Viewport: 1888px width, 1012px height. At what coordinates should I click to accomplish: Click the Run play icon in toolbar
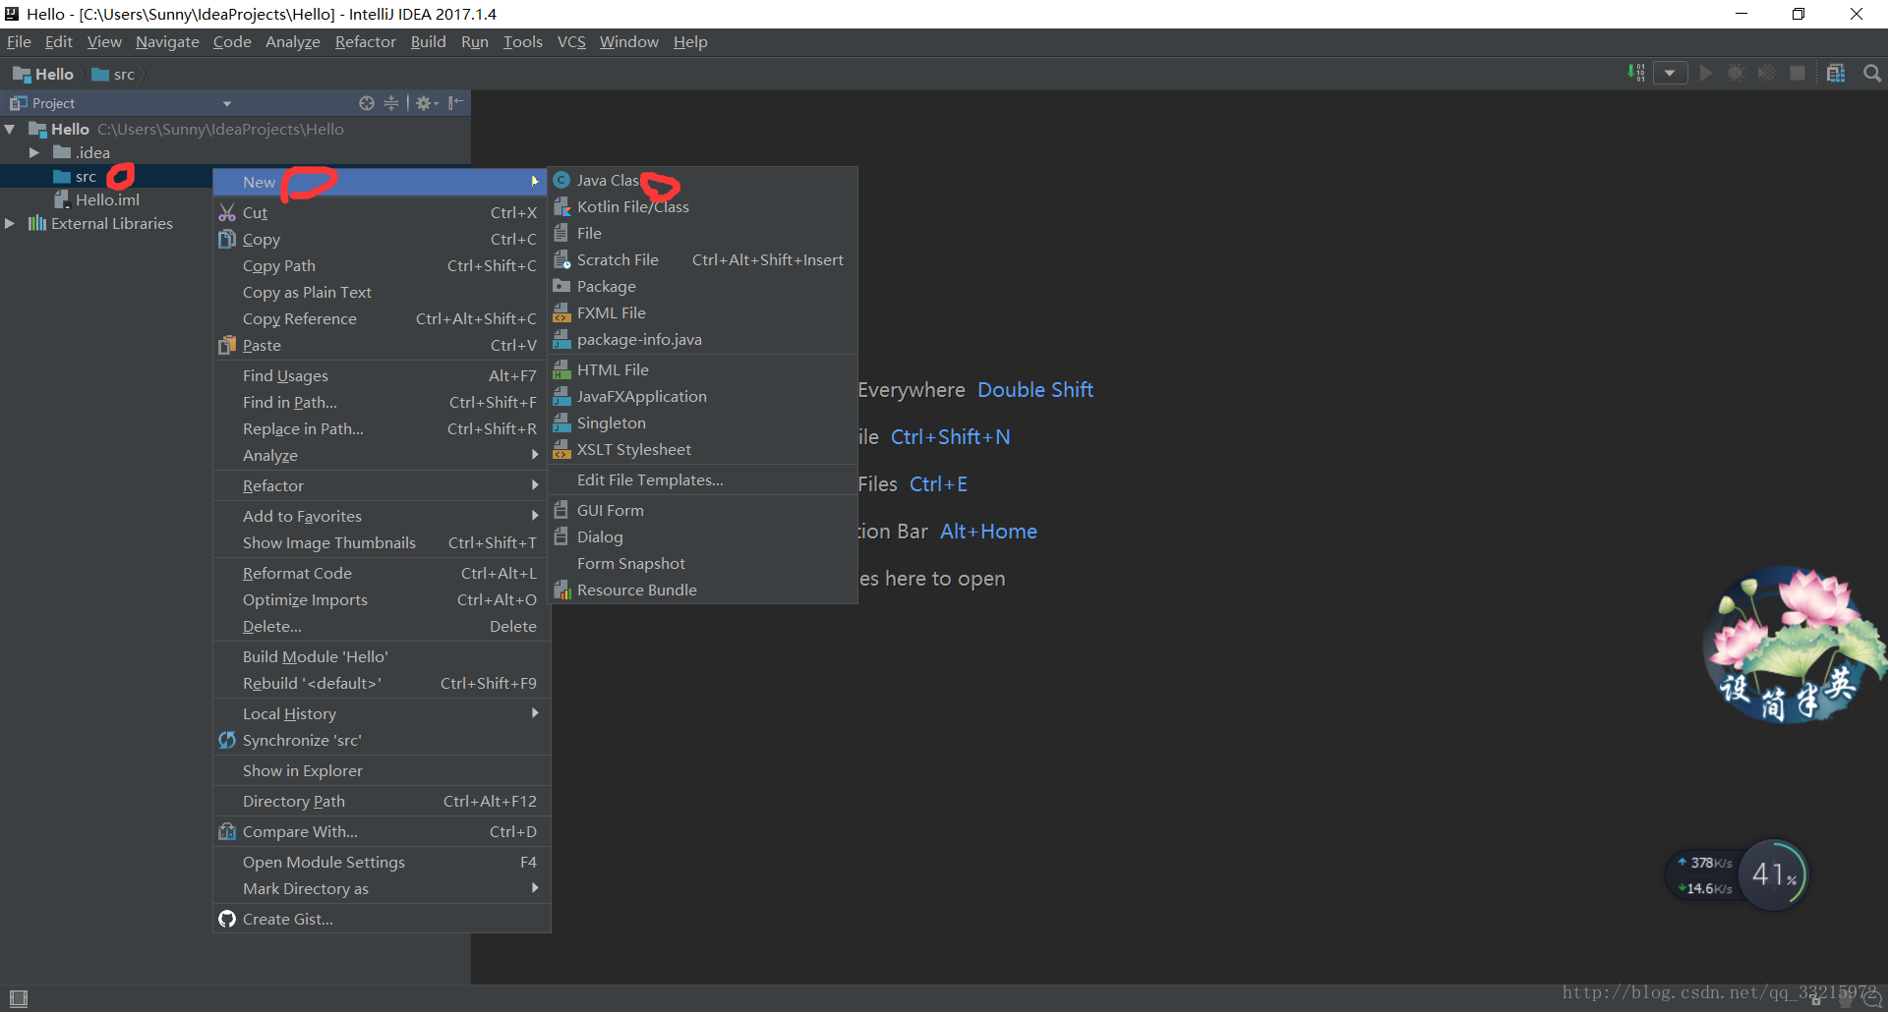[1706, 74]
